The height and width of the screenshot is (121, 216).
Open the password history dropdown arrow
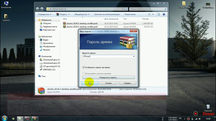[x=134, y=56]
